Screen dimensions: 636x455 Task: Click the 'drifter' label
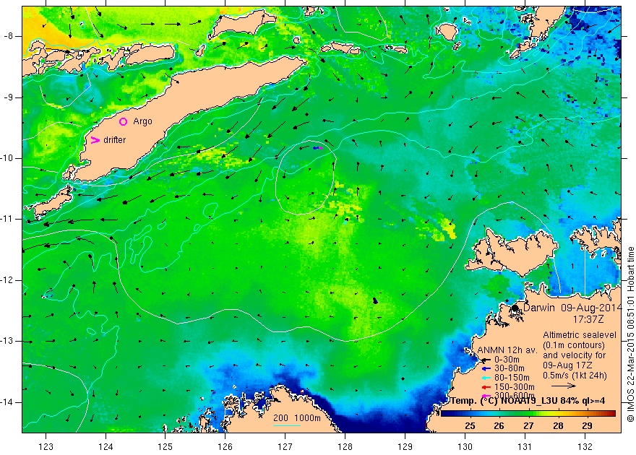tap(114, 140)
